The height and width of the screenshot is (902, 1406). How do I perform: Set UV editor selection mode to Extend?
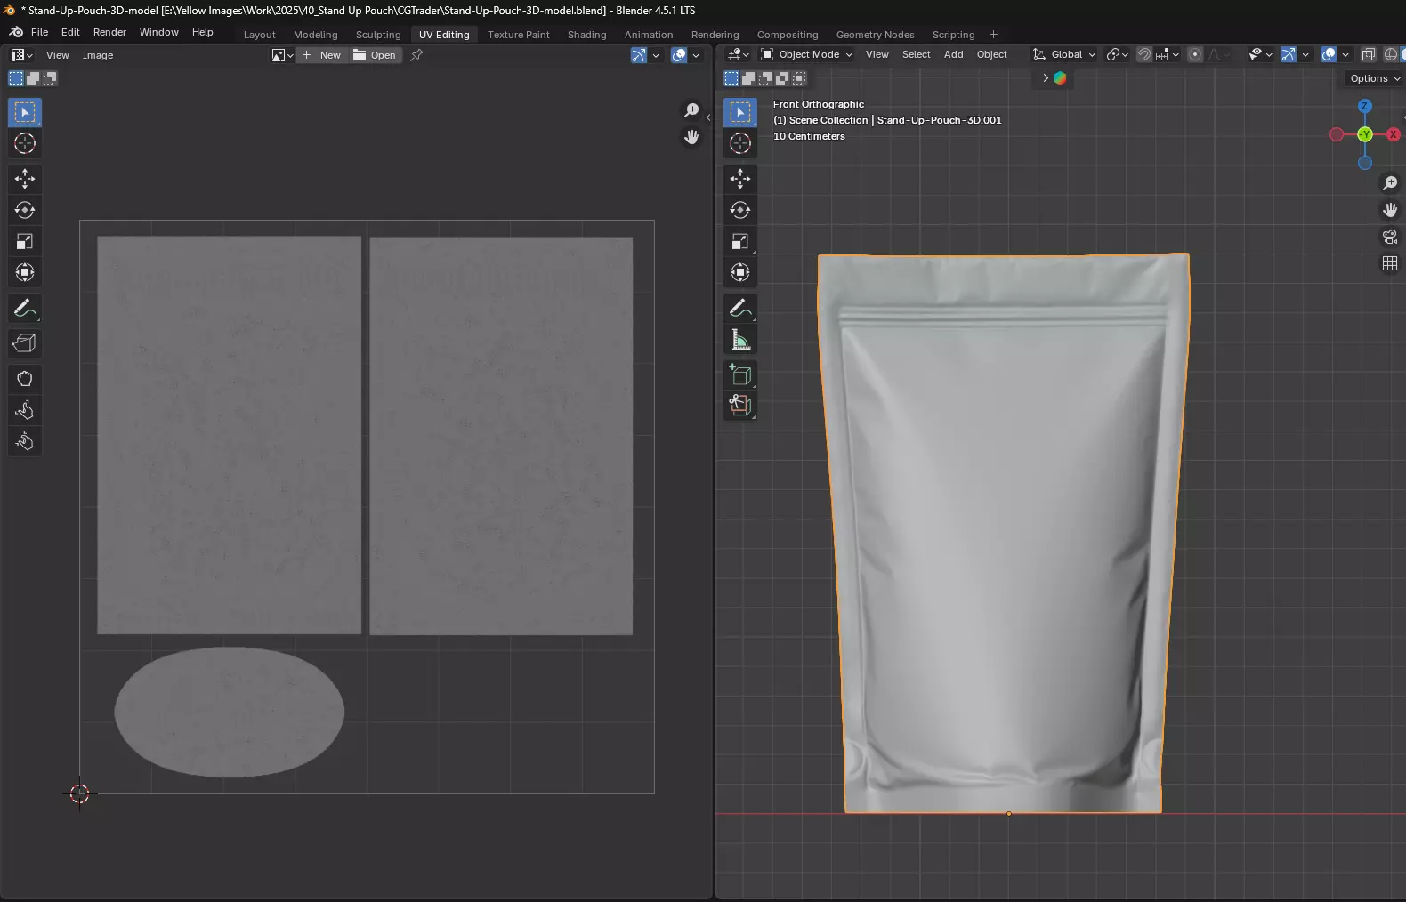[x=33, y=78]
